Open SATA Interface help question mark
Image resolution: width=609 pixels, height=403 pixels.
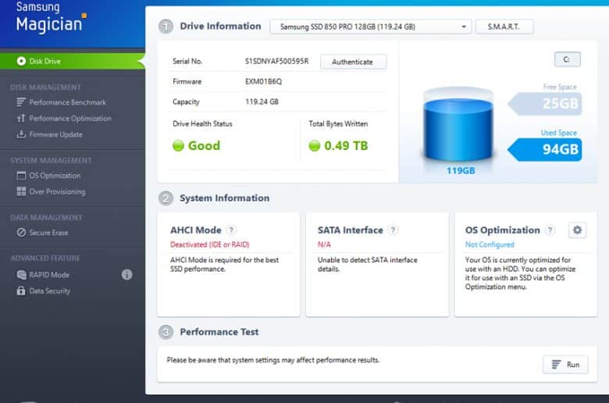point(393,230)
